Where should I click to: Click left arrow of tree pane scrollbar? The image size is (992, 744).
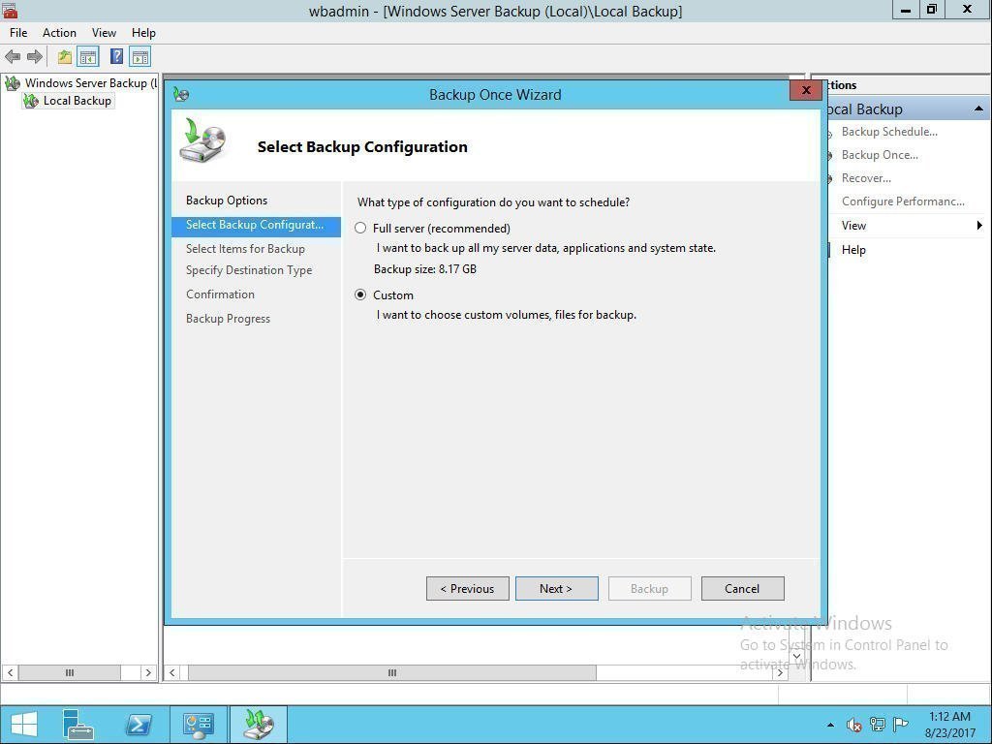(10, 672)
